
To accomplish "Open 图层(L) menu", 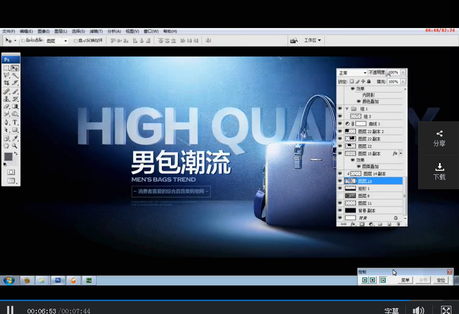I will (x=61, y=31).
